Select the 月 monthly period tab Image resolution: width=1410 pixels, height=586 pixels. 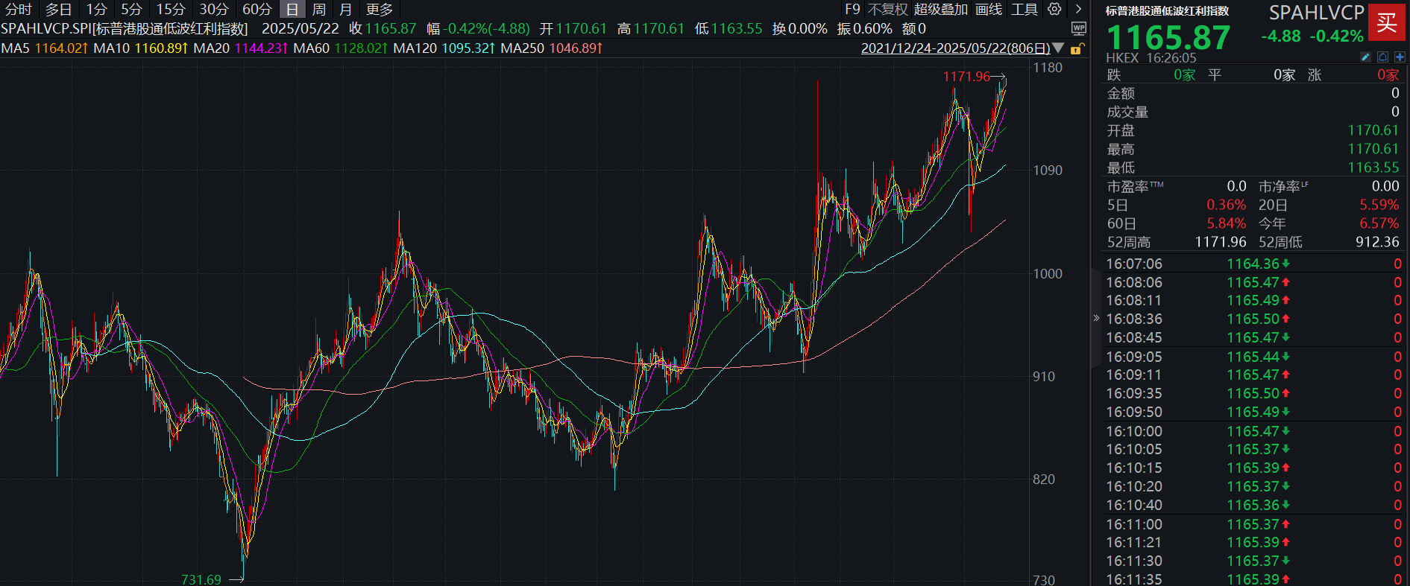[345, 9]
